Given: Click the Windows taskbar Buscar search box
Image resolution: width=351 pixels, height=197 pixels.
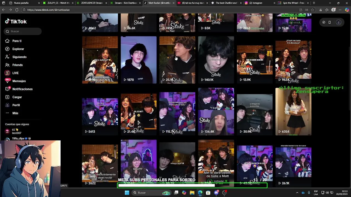Looking at the screenshot, I should pyautogui.click(x=151, y=193).
